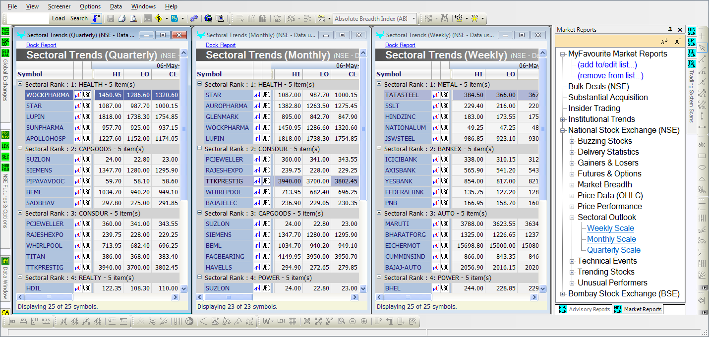The width and height of the screenshot is (709, 337).
Task: Click the highlighted chart icon beside Search
Action: tap(96, 18)
